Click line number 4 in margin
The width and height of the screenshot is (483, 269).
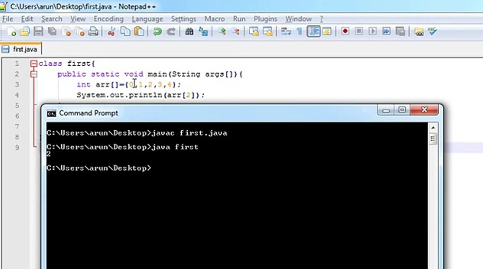click(17, 95)
